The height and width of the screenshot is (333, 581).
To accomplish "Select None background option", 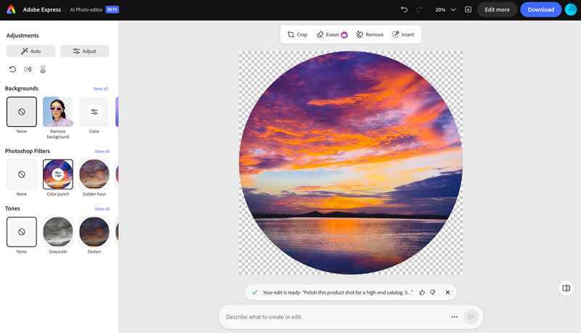I will point(22,112).
